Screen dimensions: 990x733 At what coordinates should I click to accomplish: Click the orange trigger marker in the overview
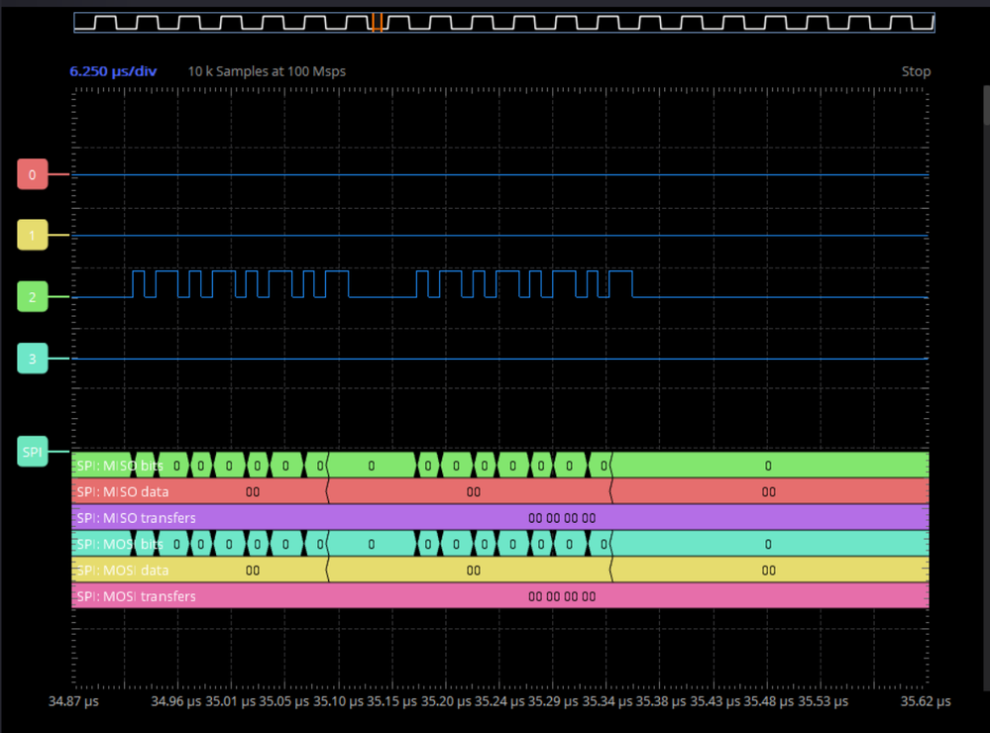click(380, 21)
